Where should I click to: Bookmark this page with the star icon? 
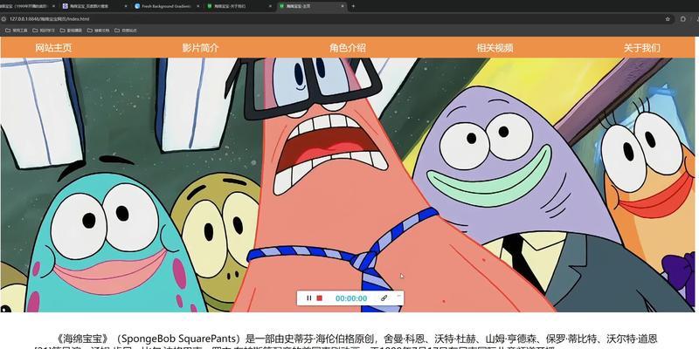pyautogui.click(x=668, y=19)
